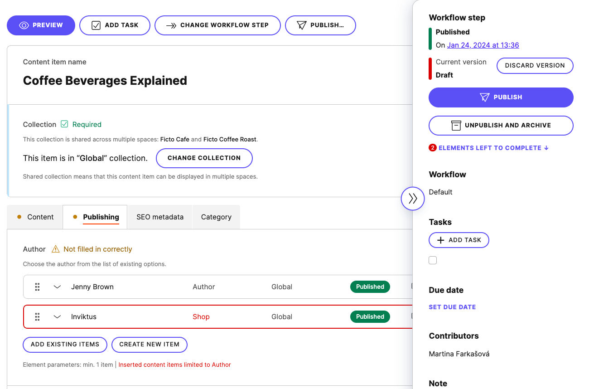589x389 pixels.
Task: Expand the Jenny Brown author item
Action: pyautogui.click(x=57, y=287)
